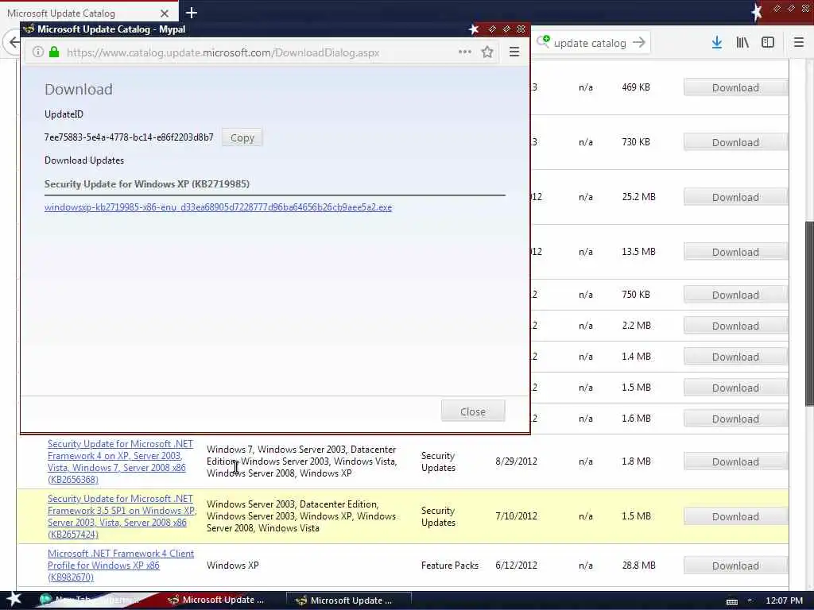This screenshot has width=814, height=610.
Task: Click the Download Updates label
Action: 84,160
